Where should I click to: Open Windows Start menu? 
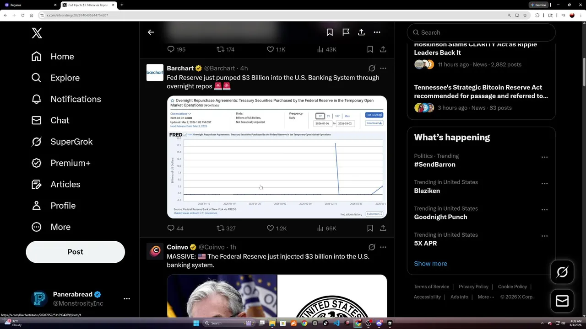pyautogui.click(x=196, y=323)
